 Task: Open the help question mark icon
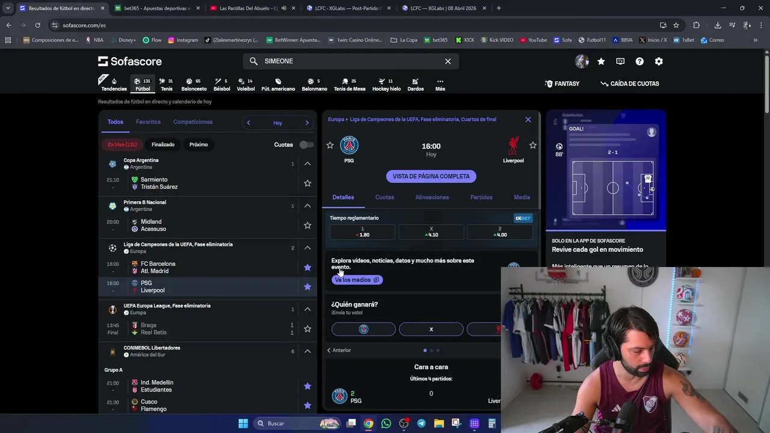[639, 61]
